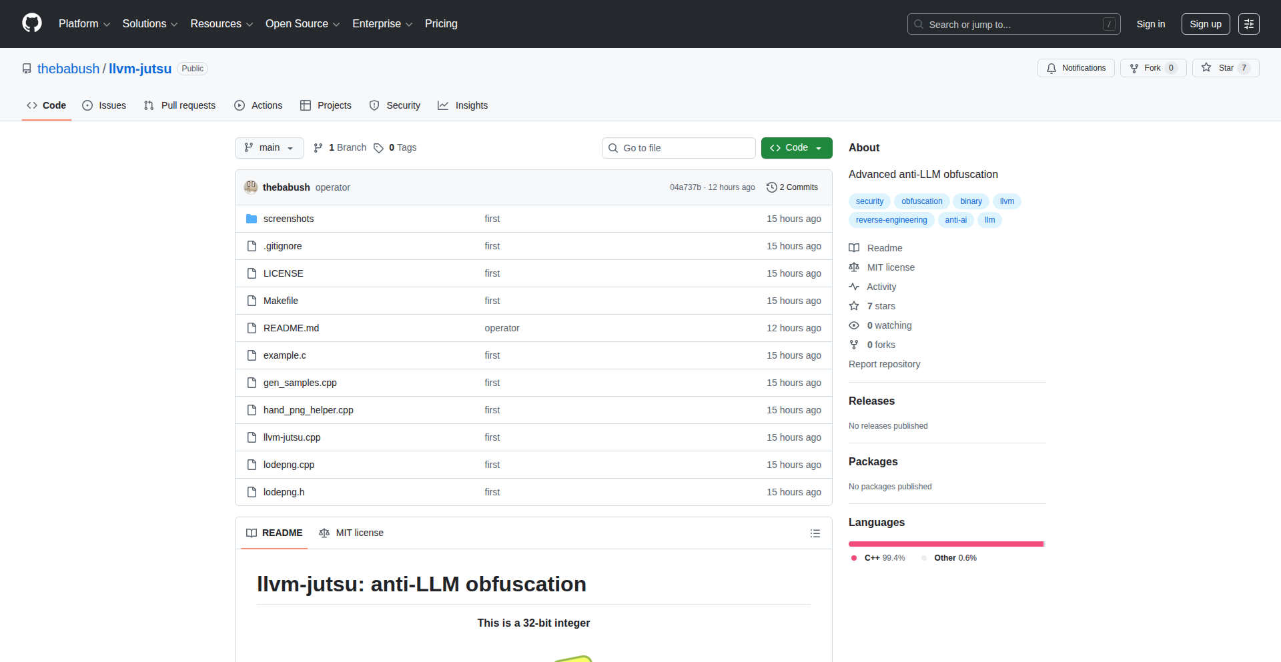The height and width of the screenshot is (662, 1281).
Task: Turn on repository Notifications
Action: click(x=1076, y=68)
